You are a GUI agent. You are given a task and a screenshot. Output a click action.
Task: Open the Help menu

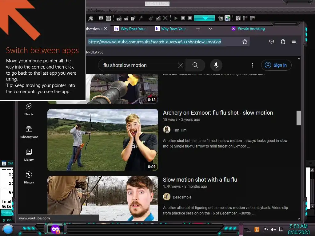(x=113, y=10)
